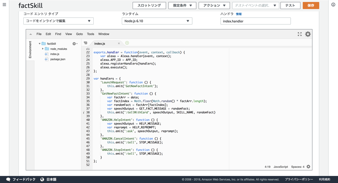Image resolution: width=338 pixels, height=183 pixels.
Task: Click the globe language icon
Action: click(x=42, y=179)
